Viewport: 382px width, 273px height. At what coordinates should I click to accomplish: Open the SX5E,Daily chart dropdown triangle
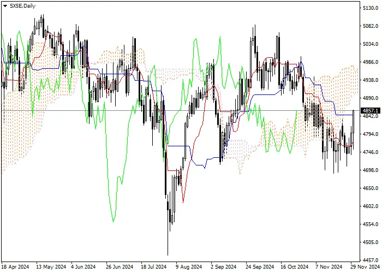(5, 6)
